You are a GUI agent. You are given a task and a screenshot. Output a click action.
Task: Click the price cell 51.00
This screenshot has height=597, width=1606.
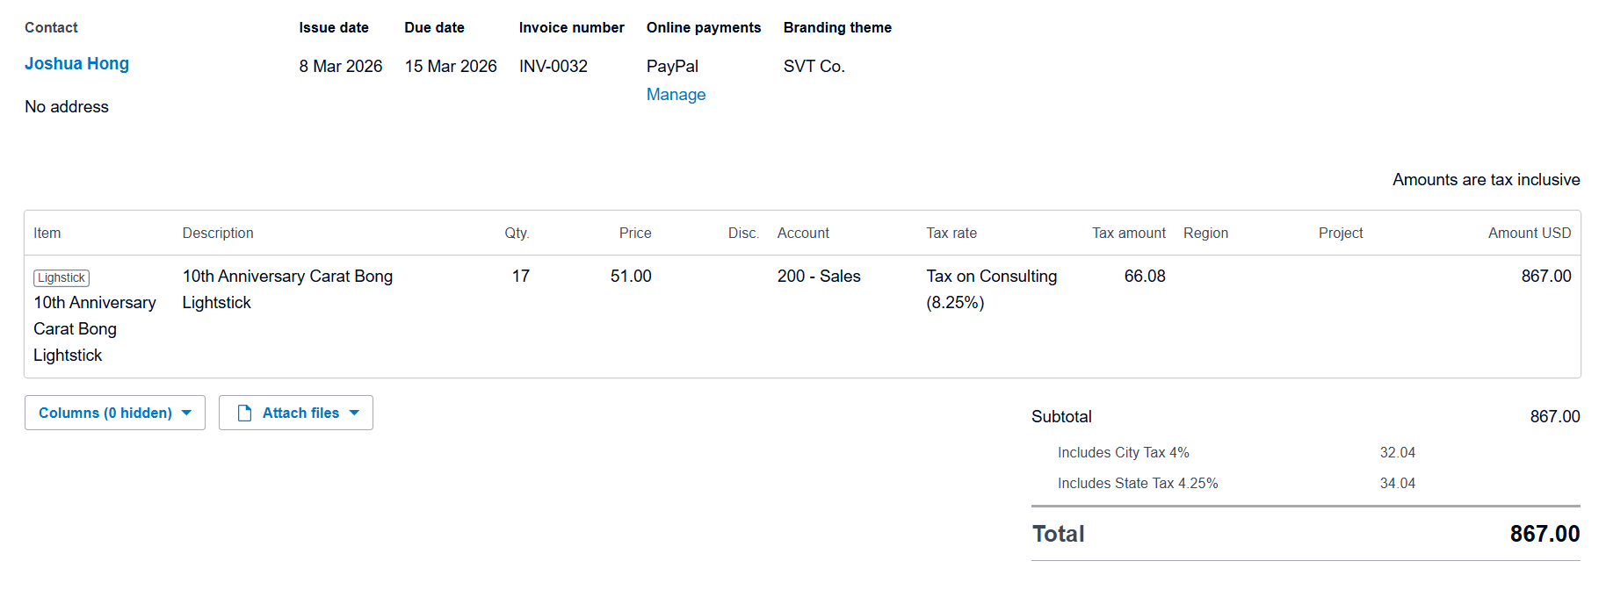(x=631, y=276)
